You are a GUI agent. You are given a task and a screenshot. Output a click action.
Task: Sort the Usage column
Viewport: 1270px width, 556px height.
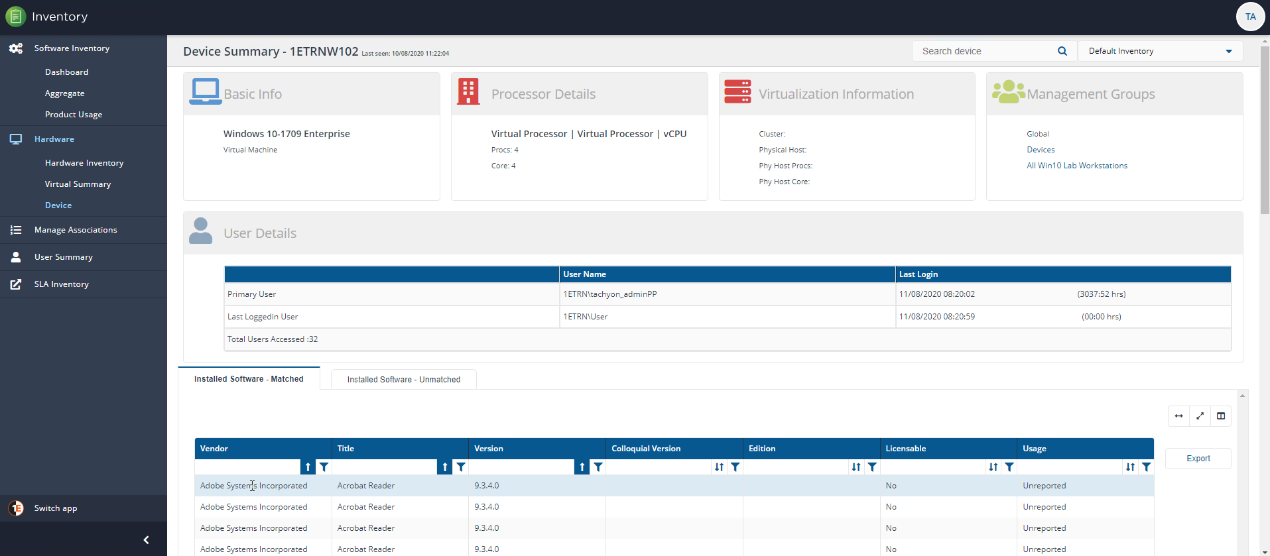[1131, 467]
